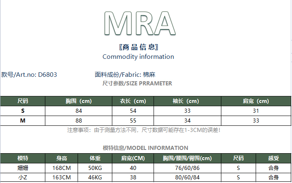Click the sleeve length value 33 for S
The height and width of the screenshot is (183, 292).
point(187,111)
